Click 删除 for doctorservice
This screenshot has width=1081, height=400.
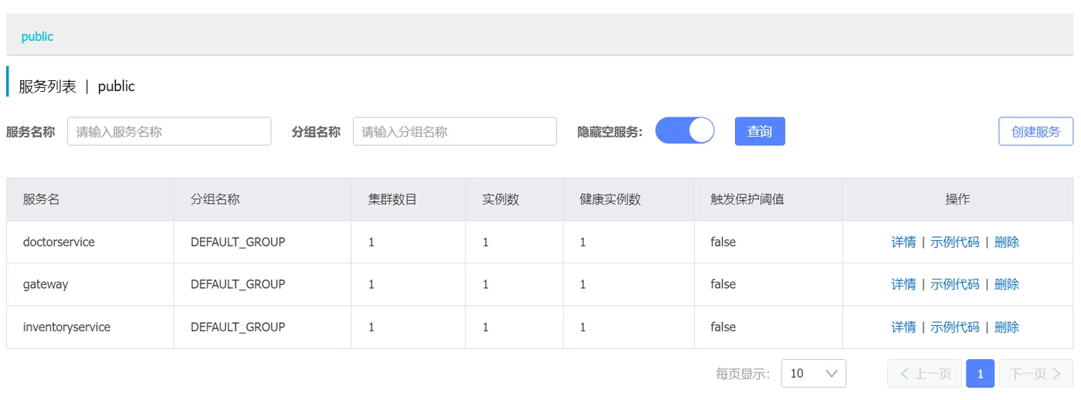1006,242
